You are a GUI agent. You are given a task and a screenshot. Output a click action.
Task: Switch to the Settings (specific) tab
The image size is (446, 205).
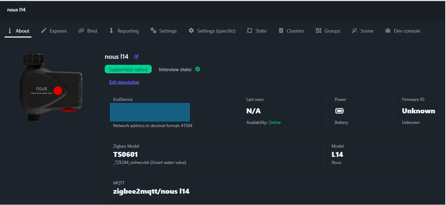click(212, 31)
